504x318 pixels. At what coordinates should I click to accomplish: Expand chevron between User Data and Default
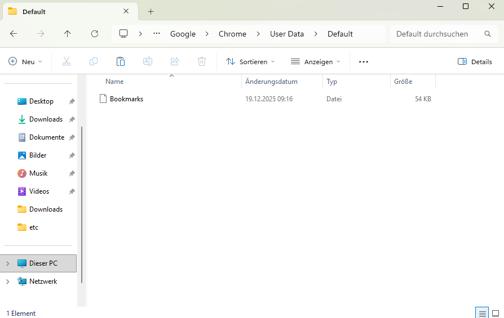[316, 34]
